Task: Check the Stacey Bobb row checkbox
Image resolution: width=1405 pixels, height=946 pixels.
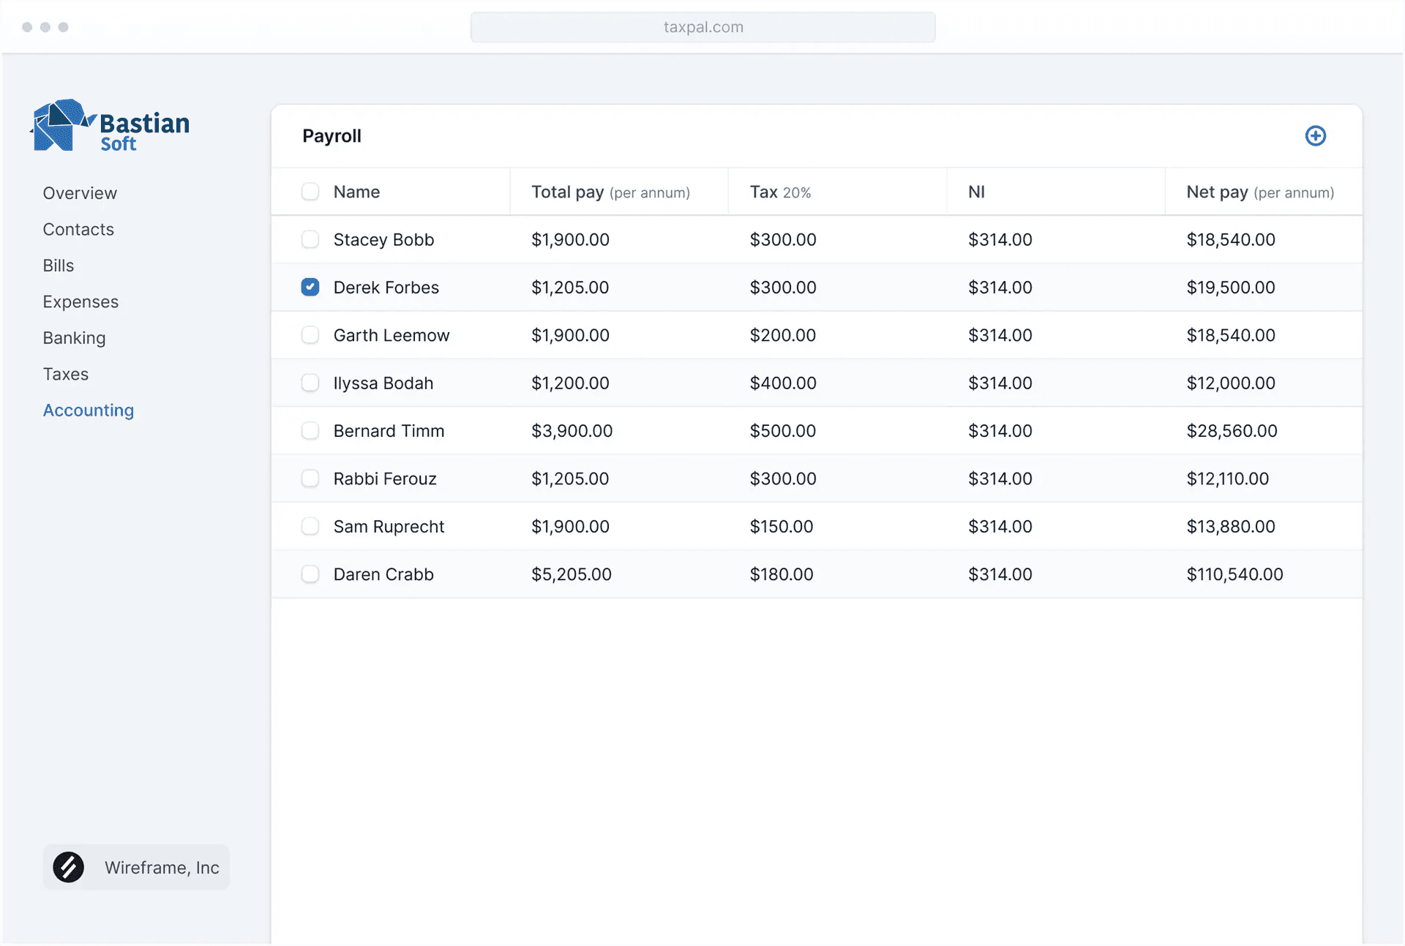Action: (310, 239)
